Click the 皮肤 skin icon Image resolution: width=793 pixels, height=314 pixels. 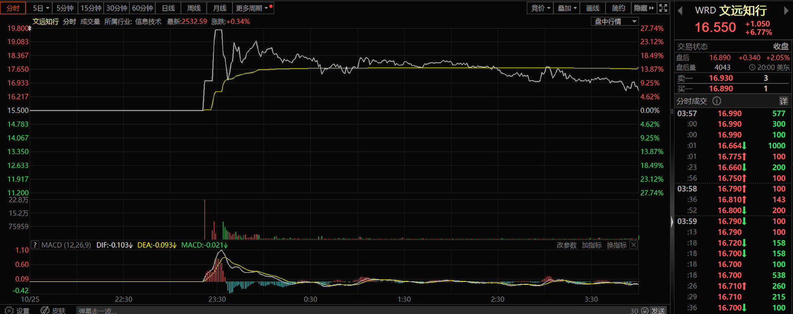coord(45,310)
